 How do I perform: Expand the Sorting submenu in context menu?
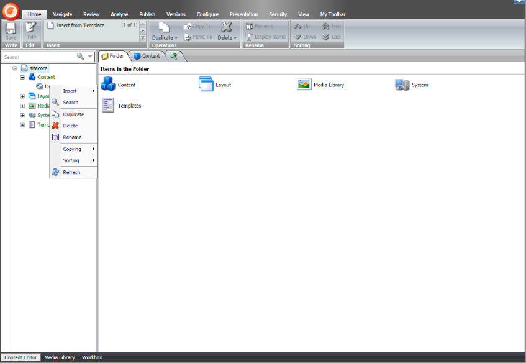point(73,160)
